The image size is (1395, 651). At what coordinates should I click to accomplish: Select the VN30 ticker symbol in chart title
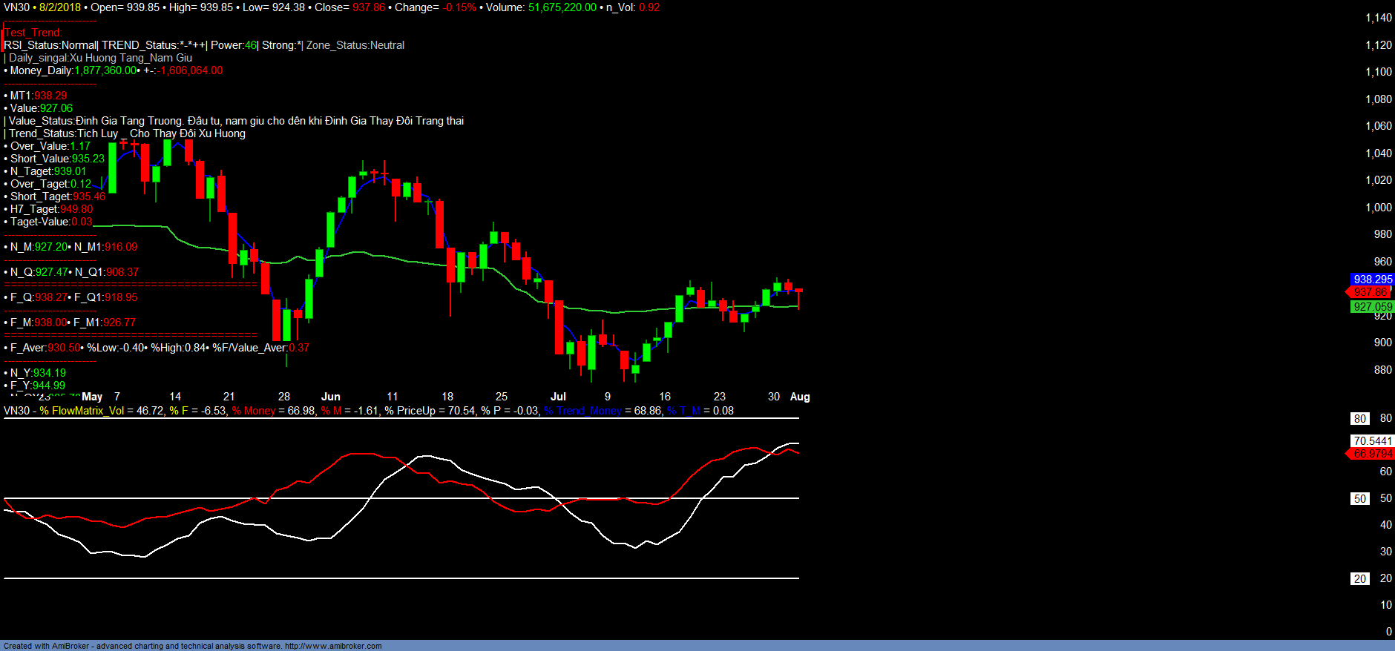click(x=16, y=7)
